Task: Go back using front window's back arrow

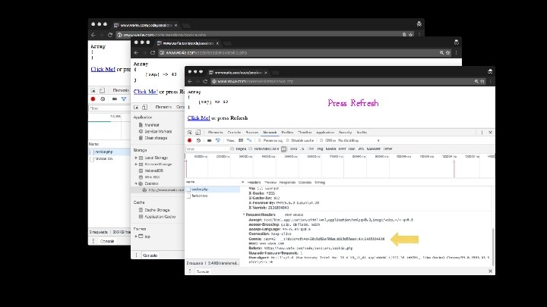Action: (x=190, y=81)
